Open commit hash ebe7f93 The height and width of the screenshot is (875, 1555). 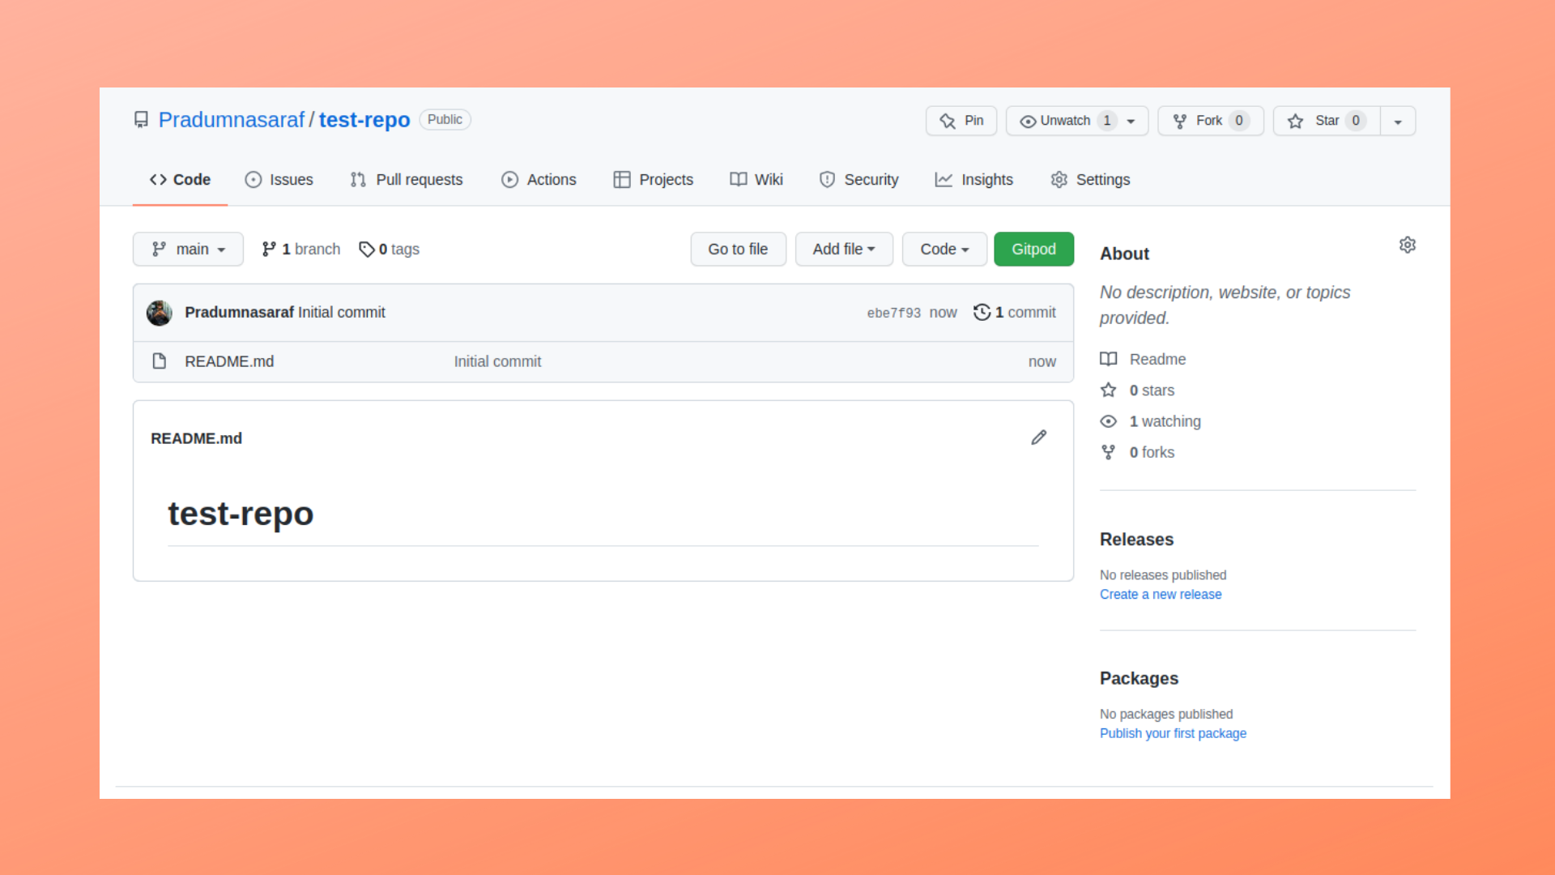pos(893,314)
